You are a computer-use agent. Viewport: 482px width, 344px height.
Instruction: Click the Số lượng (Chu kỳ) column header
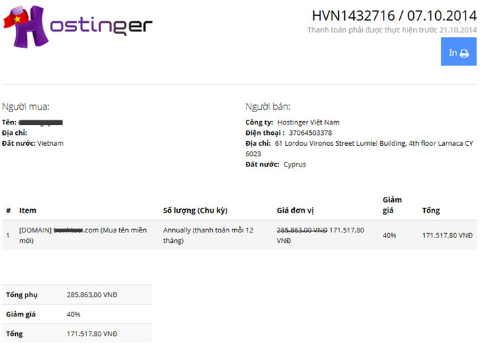pyautogui.click(x=195, y=211)
